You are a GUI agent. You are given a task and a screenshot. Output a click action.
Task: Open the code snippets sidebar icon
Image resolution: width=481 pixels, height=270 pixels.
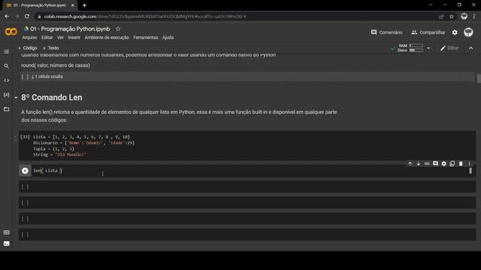[x=6, y=80]
